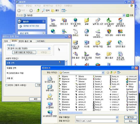
Task: Go to My Documents (내 문서) in places bar
Action: pos(50,97)
